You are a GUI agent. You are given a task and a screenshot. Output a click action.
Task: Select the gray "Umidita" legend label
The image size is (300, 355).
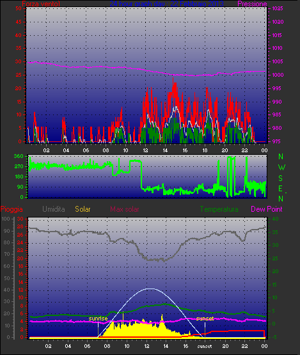(54, 209)
